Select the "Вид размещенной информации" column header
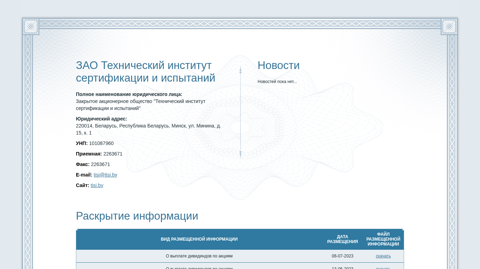 pyautogui.click(x=199, y=239)
